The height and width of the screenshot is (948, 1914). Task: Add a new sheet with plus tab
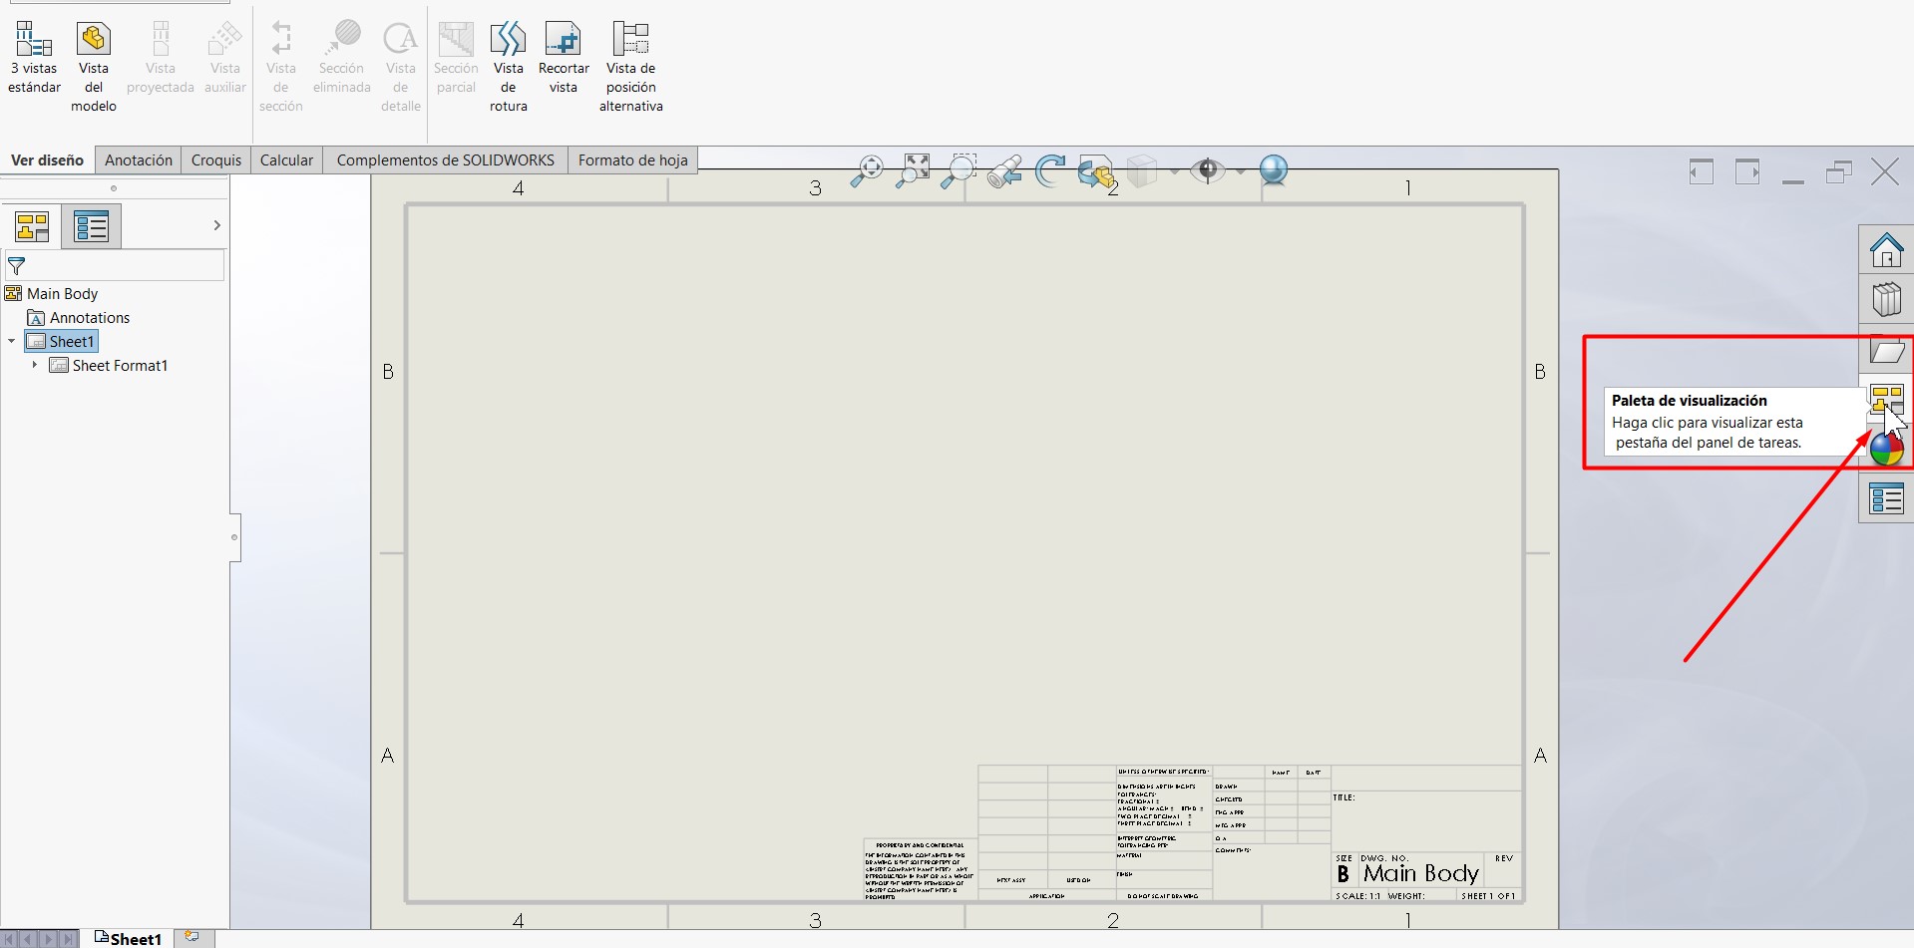point(192,938)
